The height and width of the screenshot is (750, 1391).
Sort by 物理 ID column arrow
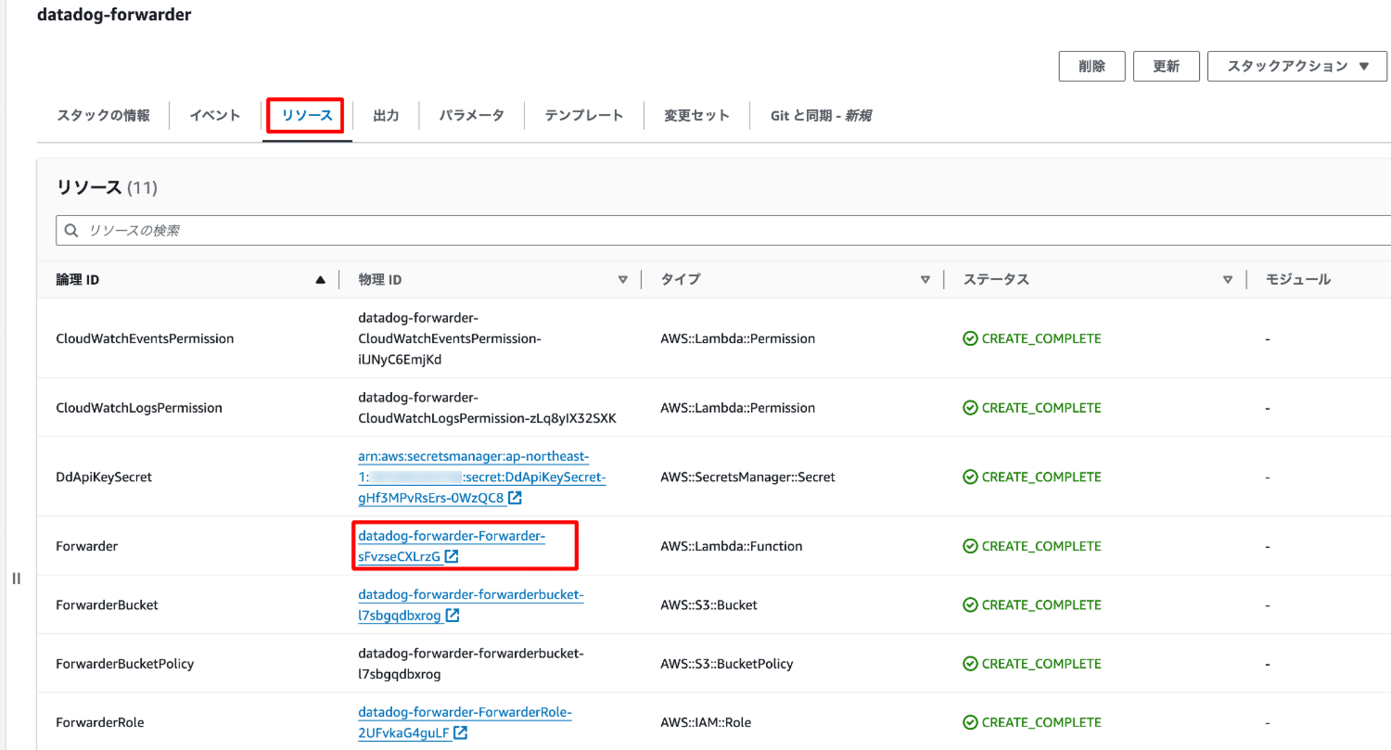click(622, 279)
